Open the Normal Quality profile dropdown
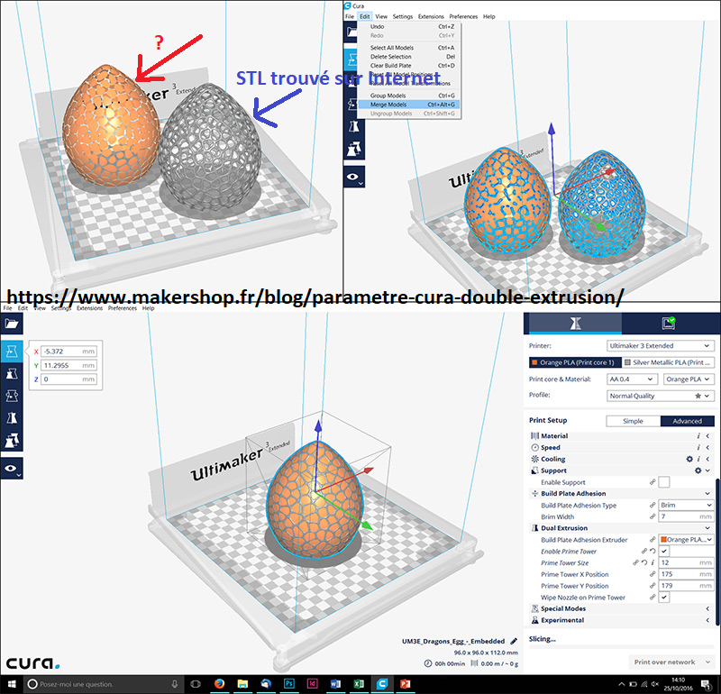The image size is (721, 694). (661, 396)
